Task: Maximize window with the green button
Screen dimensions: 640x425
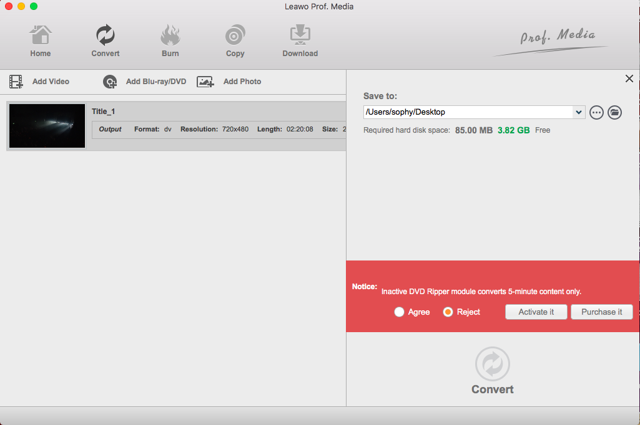Action: 34,6
